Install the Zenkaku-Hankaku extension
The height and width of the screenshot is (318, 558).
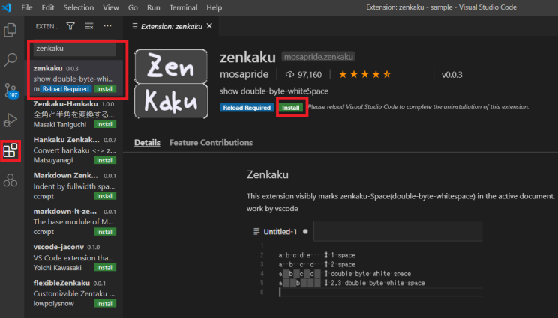105,124
